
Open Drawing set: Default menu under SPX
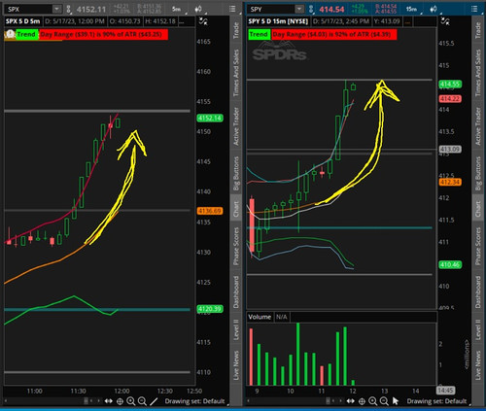click(194, 401)
